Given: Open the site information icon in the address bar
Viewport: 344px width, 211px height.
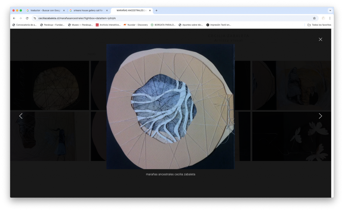Looking at the screenshot, I should click(35, 18).
